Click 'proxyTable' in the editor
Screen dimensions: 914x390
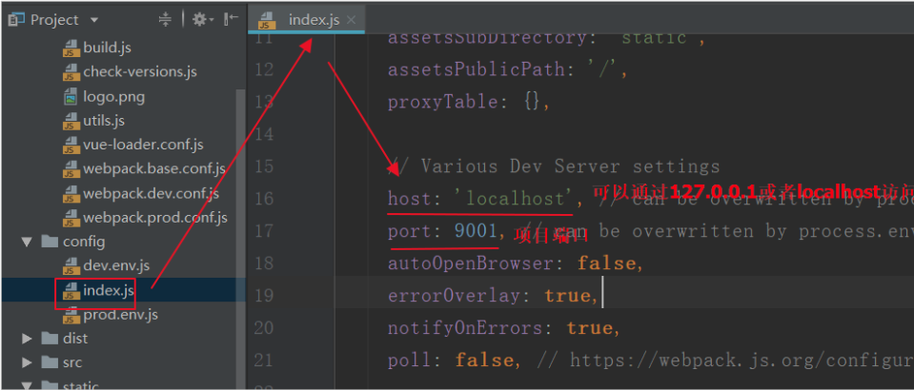[x=443, y=103]
